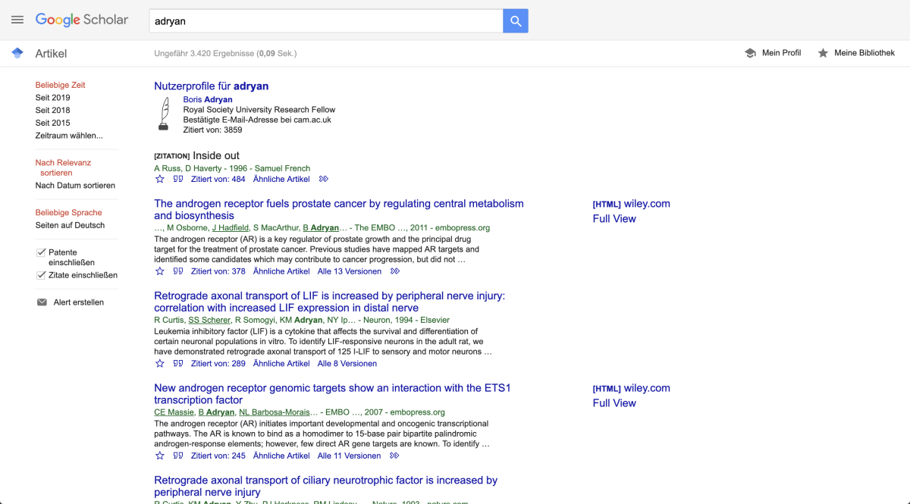The height and width of the screenshot is (504, 910).
Task: Expand extra links under ETS1 article
Action: pyautogui.click(x=394, y=455)
